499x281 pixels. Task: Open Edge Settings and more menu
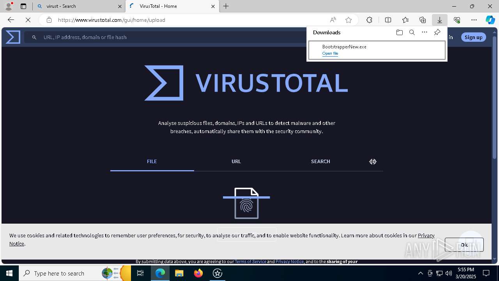coord(474,20)
